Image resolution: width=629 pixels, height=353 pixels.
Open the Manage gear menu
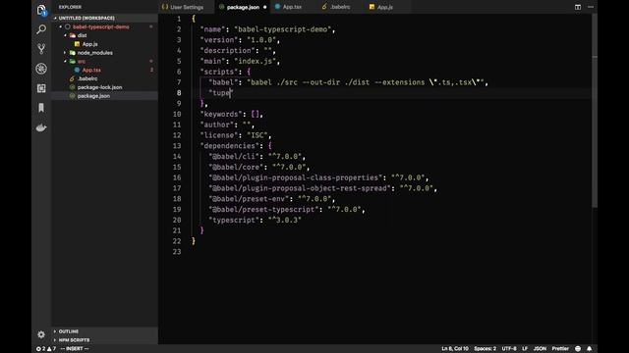pyautogui.click(x=41, y=334)
